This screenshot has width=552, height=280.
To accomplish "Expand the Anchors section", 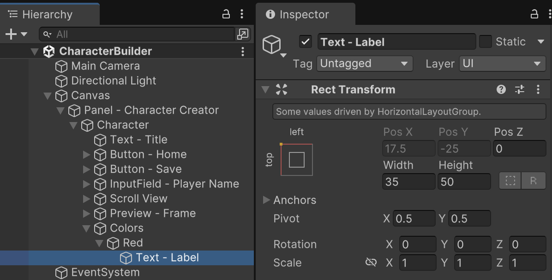I will [266, 200].
